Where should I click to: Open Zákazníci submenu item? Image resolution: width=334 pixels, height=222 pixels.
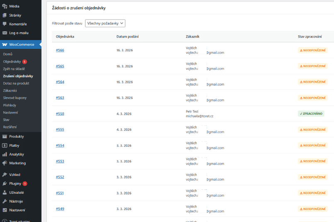click(x=10, y=91)
